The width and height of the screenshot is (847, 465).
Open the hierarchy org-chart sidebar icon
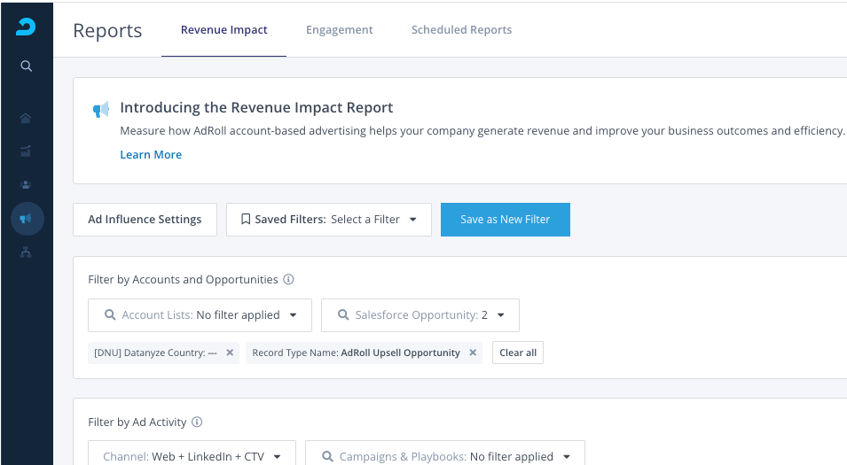(x=26, y=252)
